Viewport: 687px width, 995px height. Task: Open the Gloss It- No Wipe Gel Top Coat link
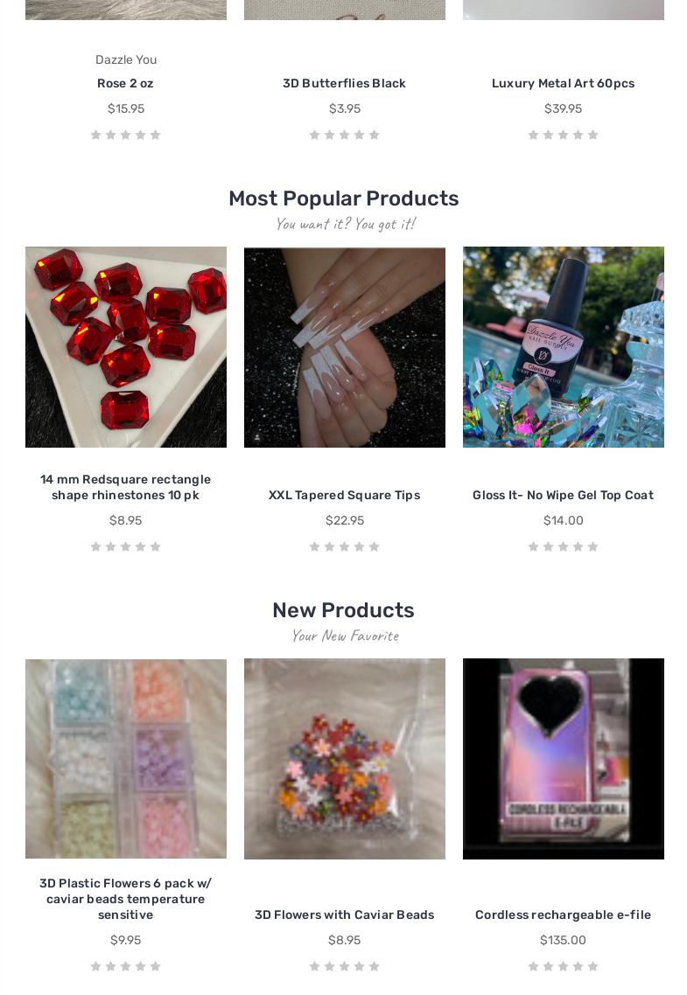[x=564, y=495]
